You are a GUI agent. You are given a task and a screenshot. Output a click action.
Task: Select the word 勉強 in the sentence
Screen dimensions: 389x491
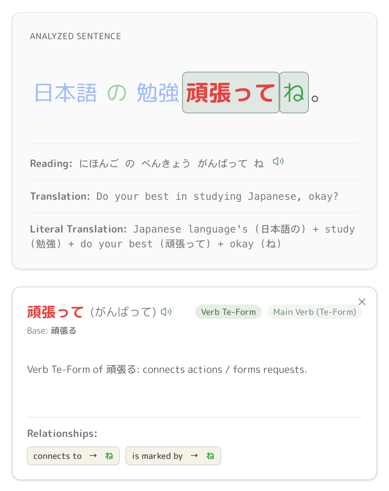(157, 93)
